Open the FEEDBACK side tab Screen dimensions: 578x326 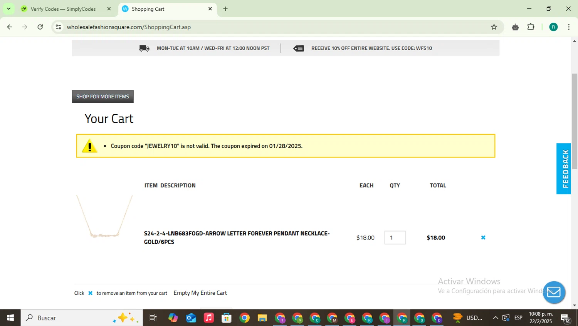[564, 169]
